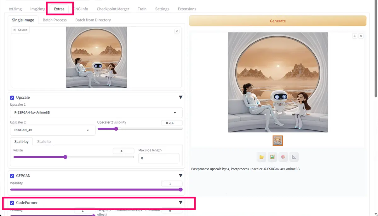Open the output images folder

coord(261,157)
